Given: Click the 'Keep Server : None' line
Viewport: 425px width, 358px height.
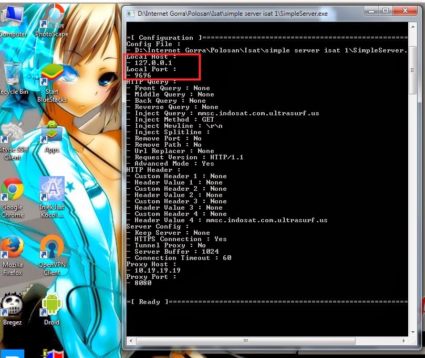Looking at the screenshot, I should click(x=168, y=233).
